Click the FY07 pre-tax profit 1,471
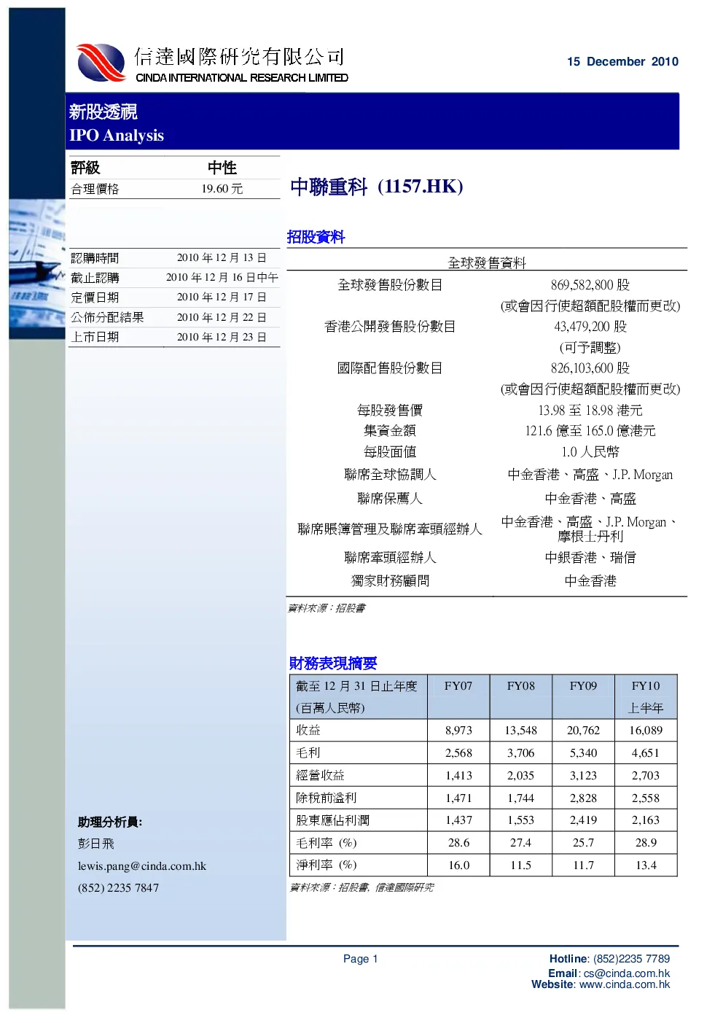This screenshot has height=1023, width=723. pos(458,798)
